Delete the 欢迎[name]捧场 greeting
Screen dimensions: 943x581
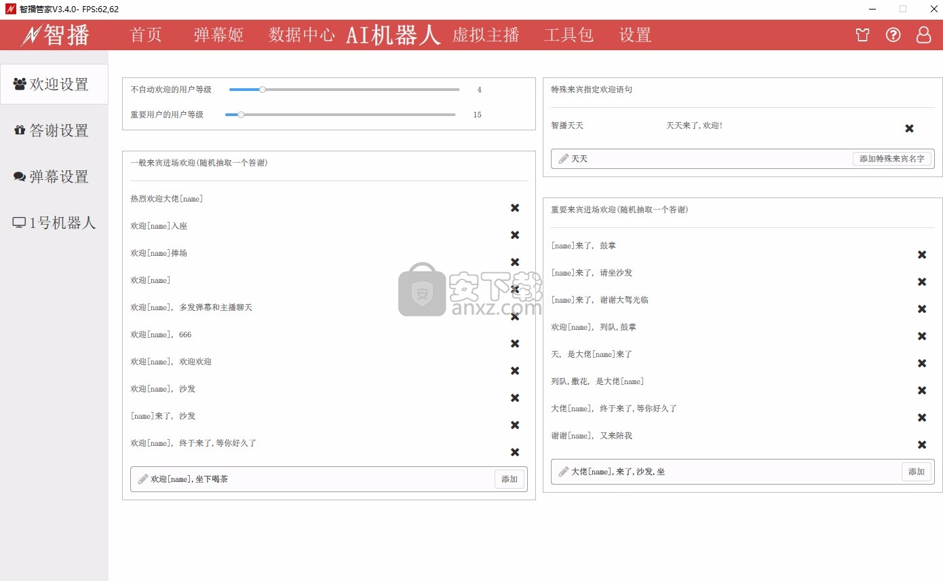(515, 262)
